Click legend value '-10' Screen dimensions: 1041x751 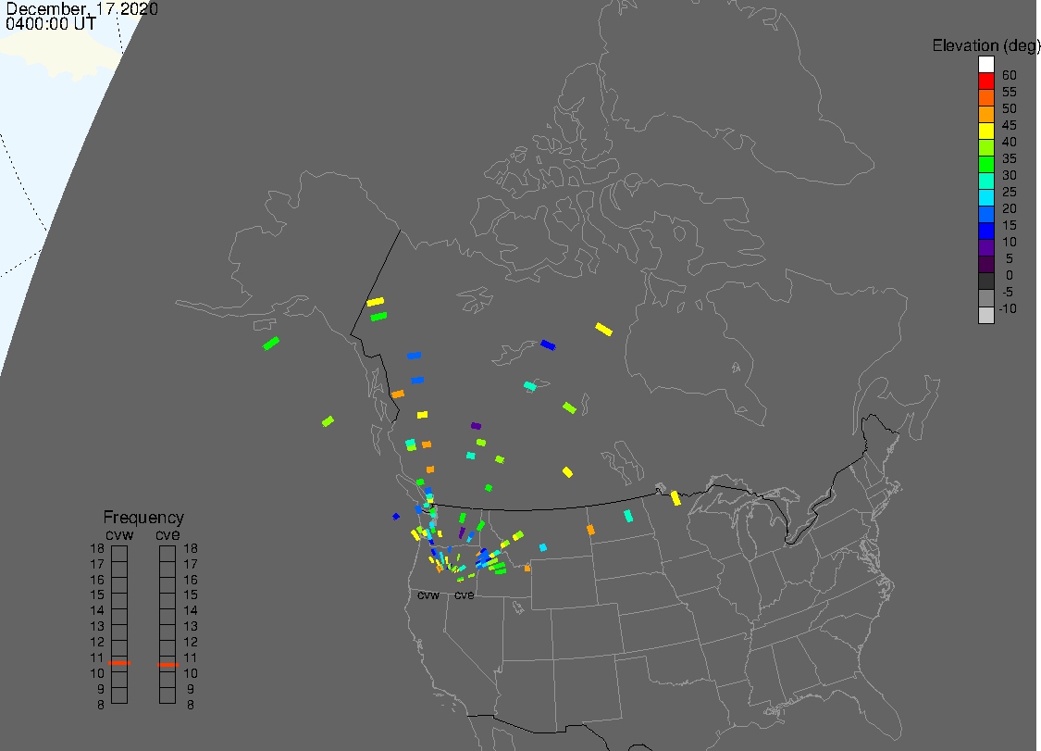1008,308
